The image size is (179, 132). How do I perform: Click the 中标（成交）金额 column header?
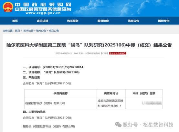pos(144,93)
